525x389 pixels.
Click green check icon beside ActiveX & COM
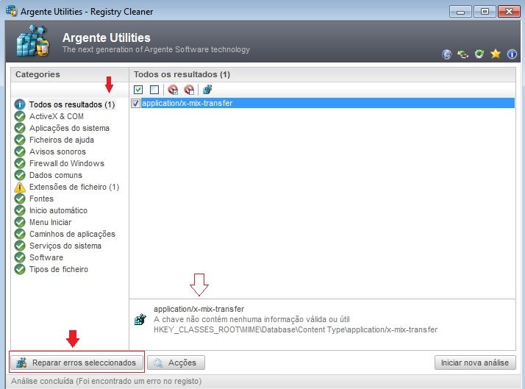tap(20, 116)
